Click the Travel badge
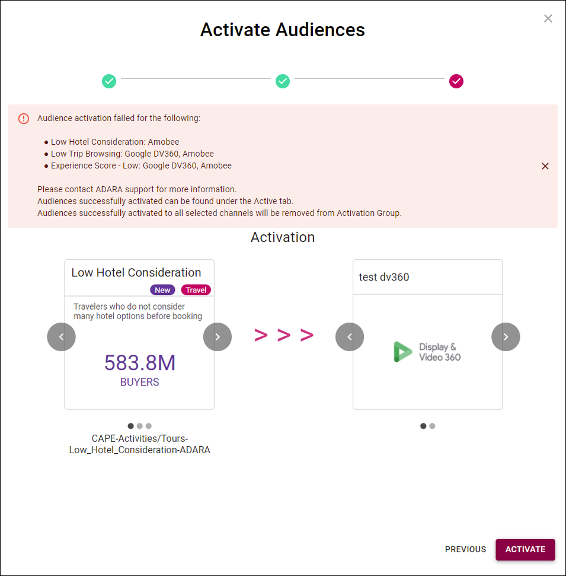 [196, 290]
